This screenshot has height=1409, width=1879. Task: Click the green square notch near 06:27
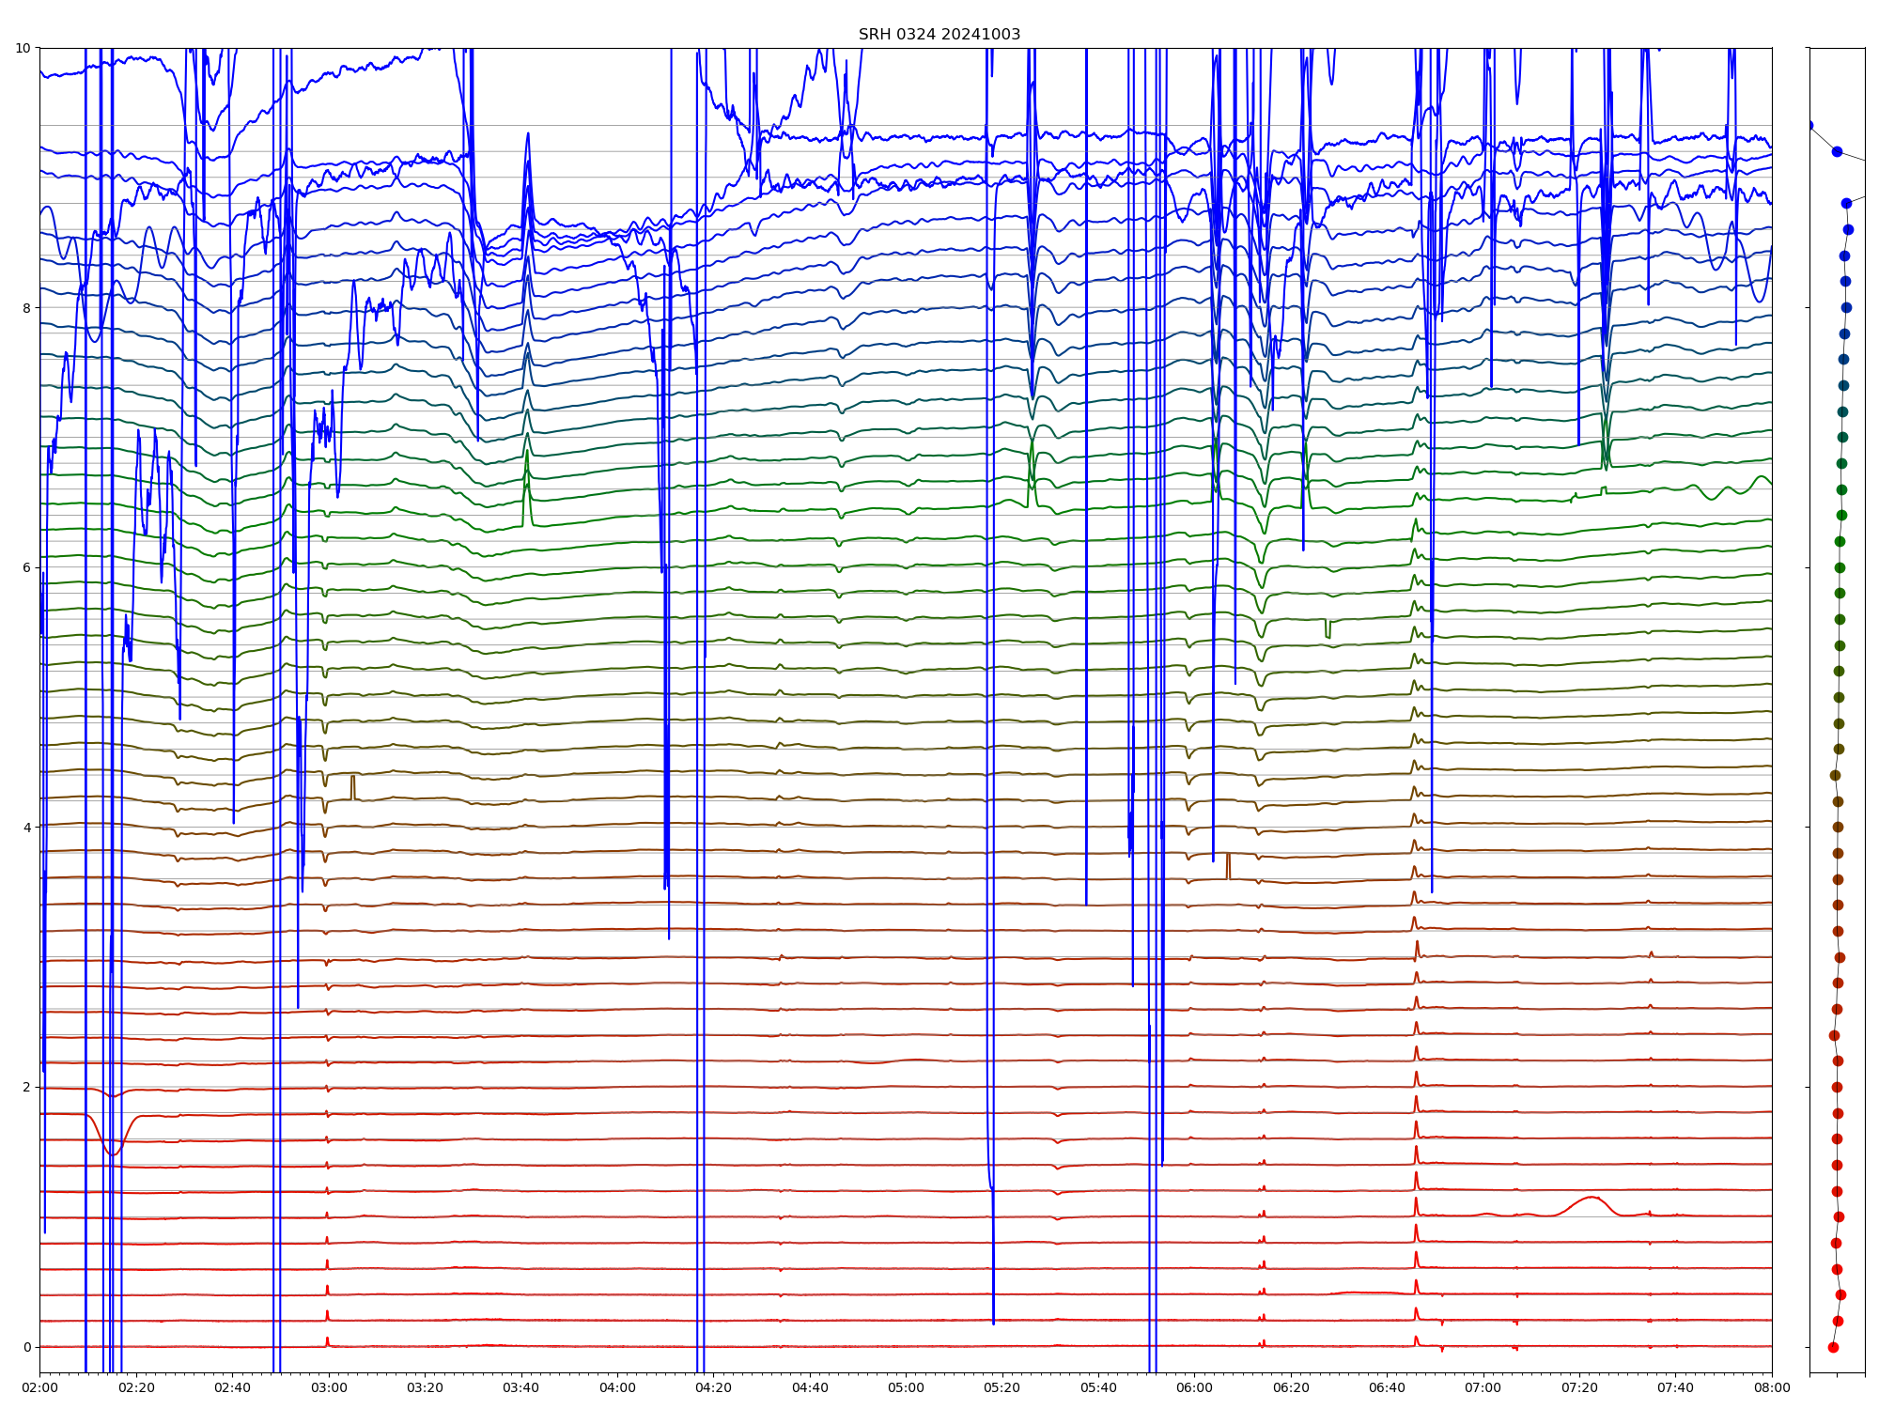tap(1328, 629)
